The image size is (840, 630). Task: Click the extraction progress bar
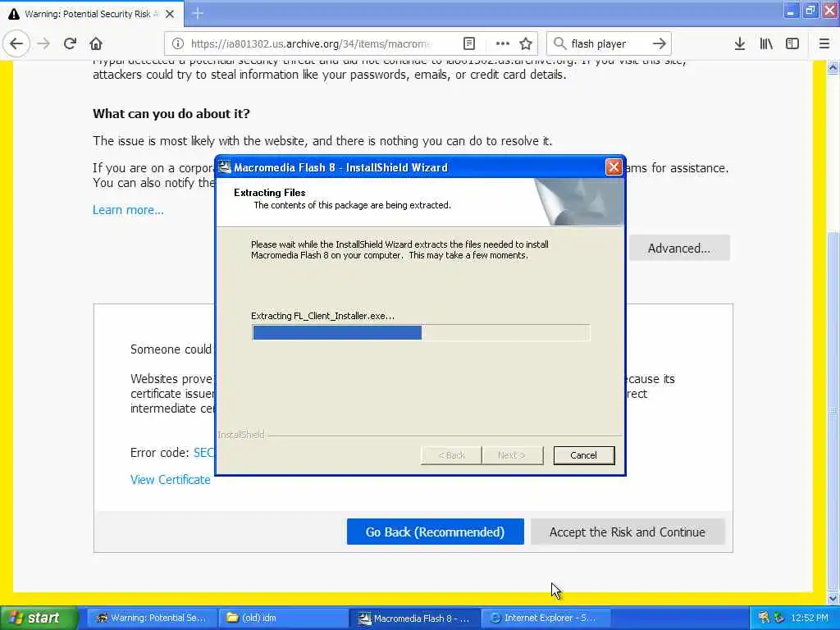pyautogui.click(x=421, y=333)
